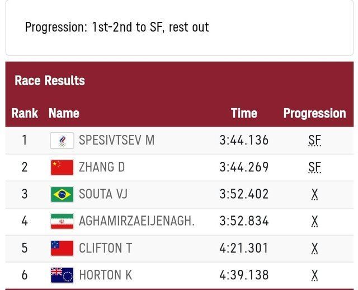
Task: Select the CLIFTON T name link
Action: coord(105,248)
